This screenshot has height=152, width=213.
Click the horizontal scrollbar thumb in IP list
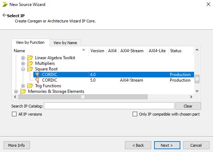click(x=83, y=97)
